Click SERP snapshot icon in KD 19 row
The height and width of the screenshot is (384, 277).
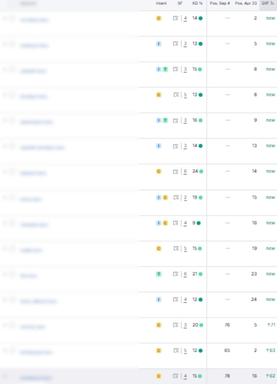coord(176,198)
